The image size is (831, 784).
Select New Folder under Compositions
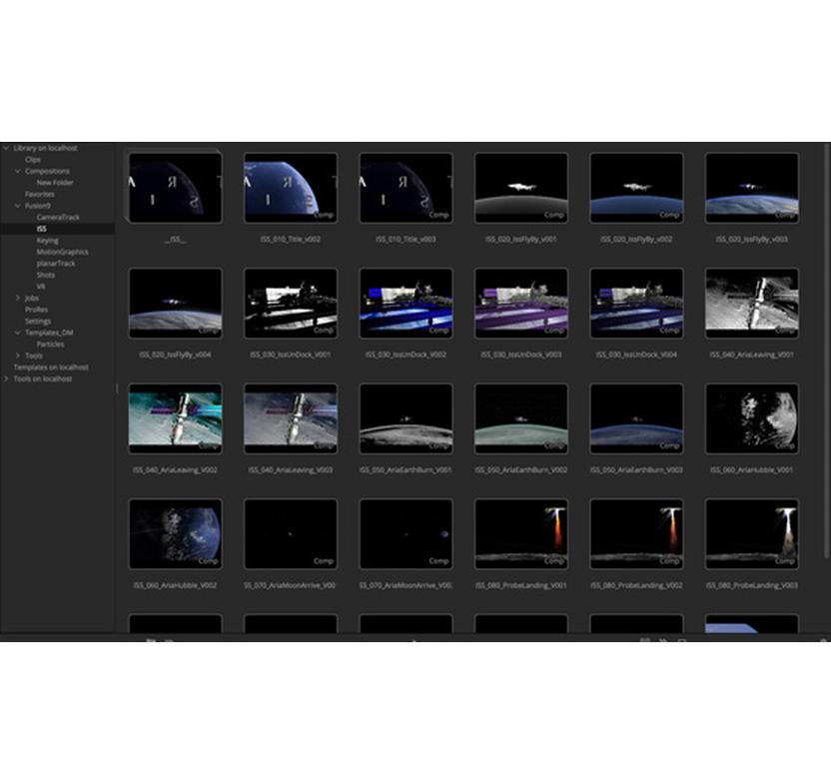pyautogui.click(x=55, y=183)
